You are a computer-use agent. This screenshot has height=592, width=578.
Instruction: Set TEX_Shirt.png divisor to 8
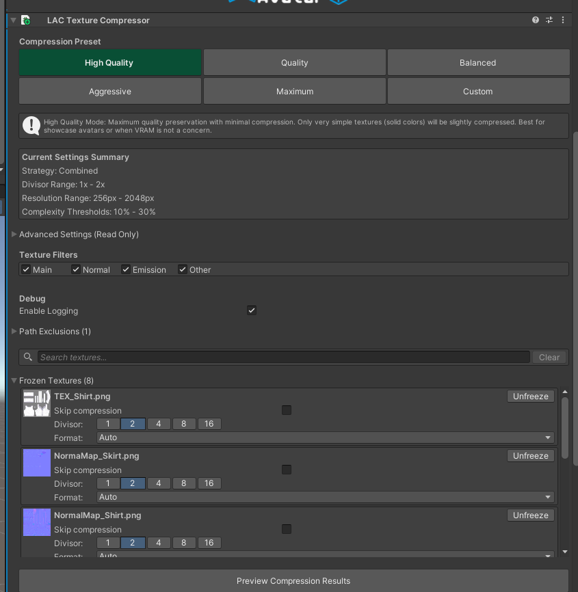coord(183,424)
